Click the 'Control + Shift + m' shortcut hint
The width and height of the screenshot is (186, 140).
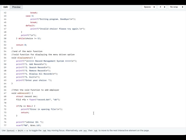pyautogui.click(x=17, y=131)
